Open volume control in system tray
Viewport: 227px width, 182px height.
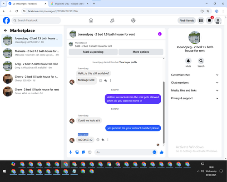202,171
